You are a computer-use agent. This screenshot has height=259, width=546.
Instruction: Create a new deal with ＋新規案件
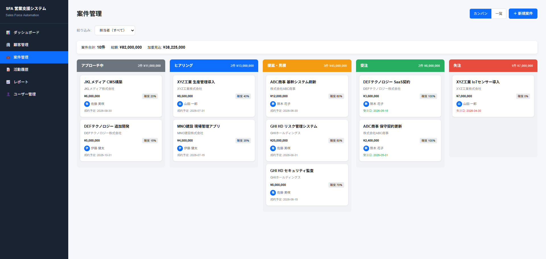[x=523, y=14]
